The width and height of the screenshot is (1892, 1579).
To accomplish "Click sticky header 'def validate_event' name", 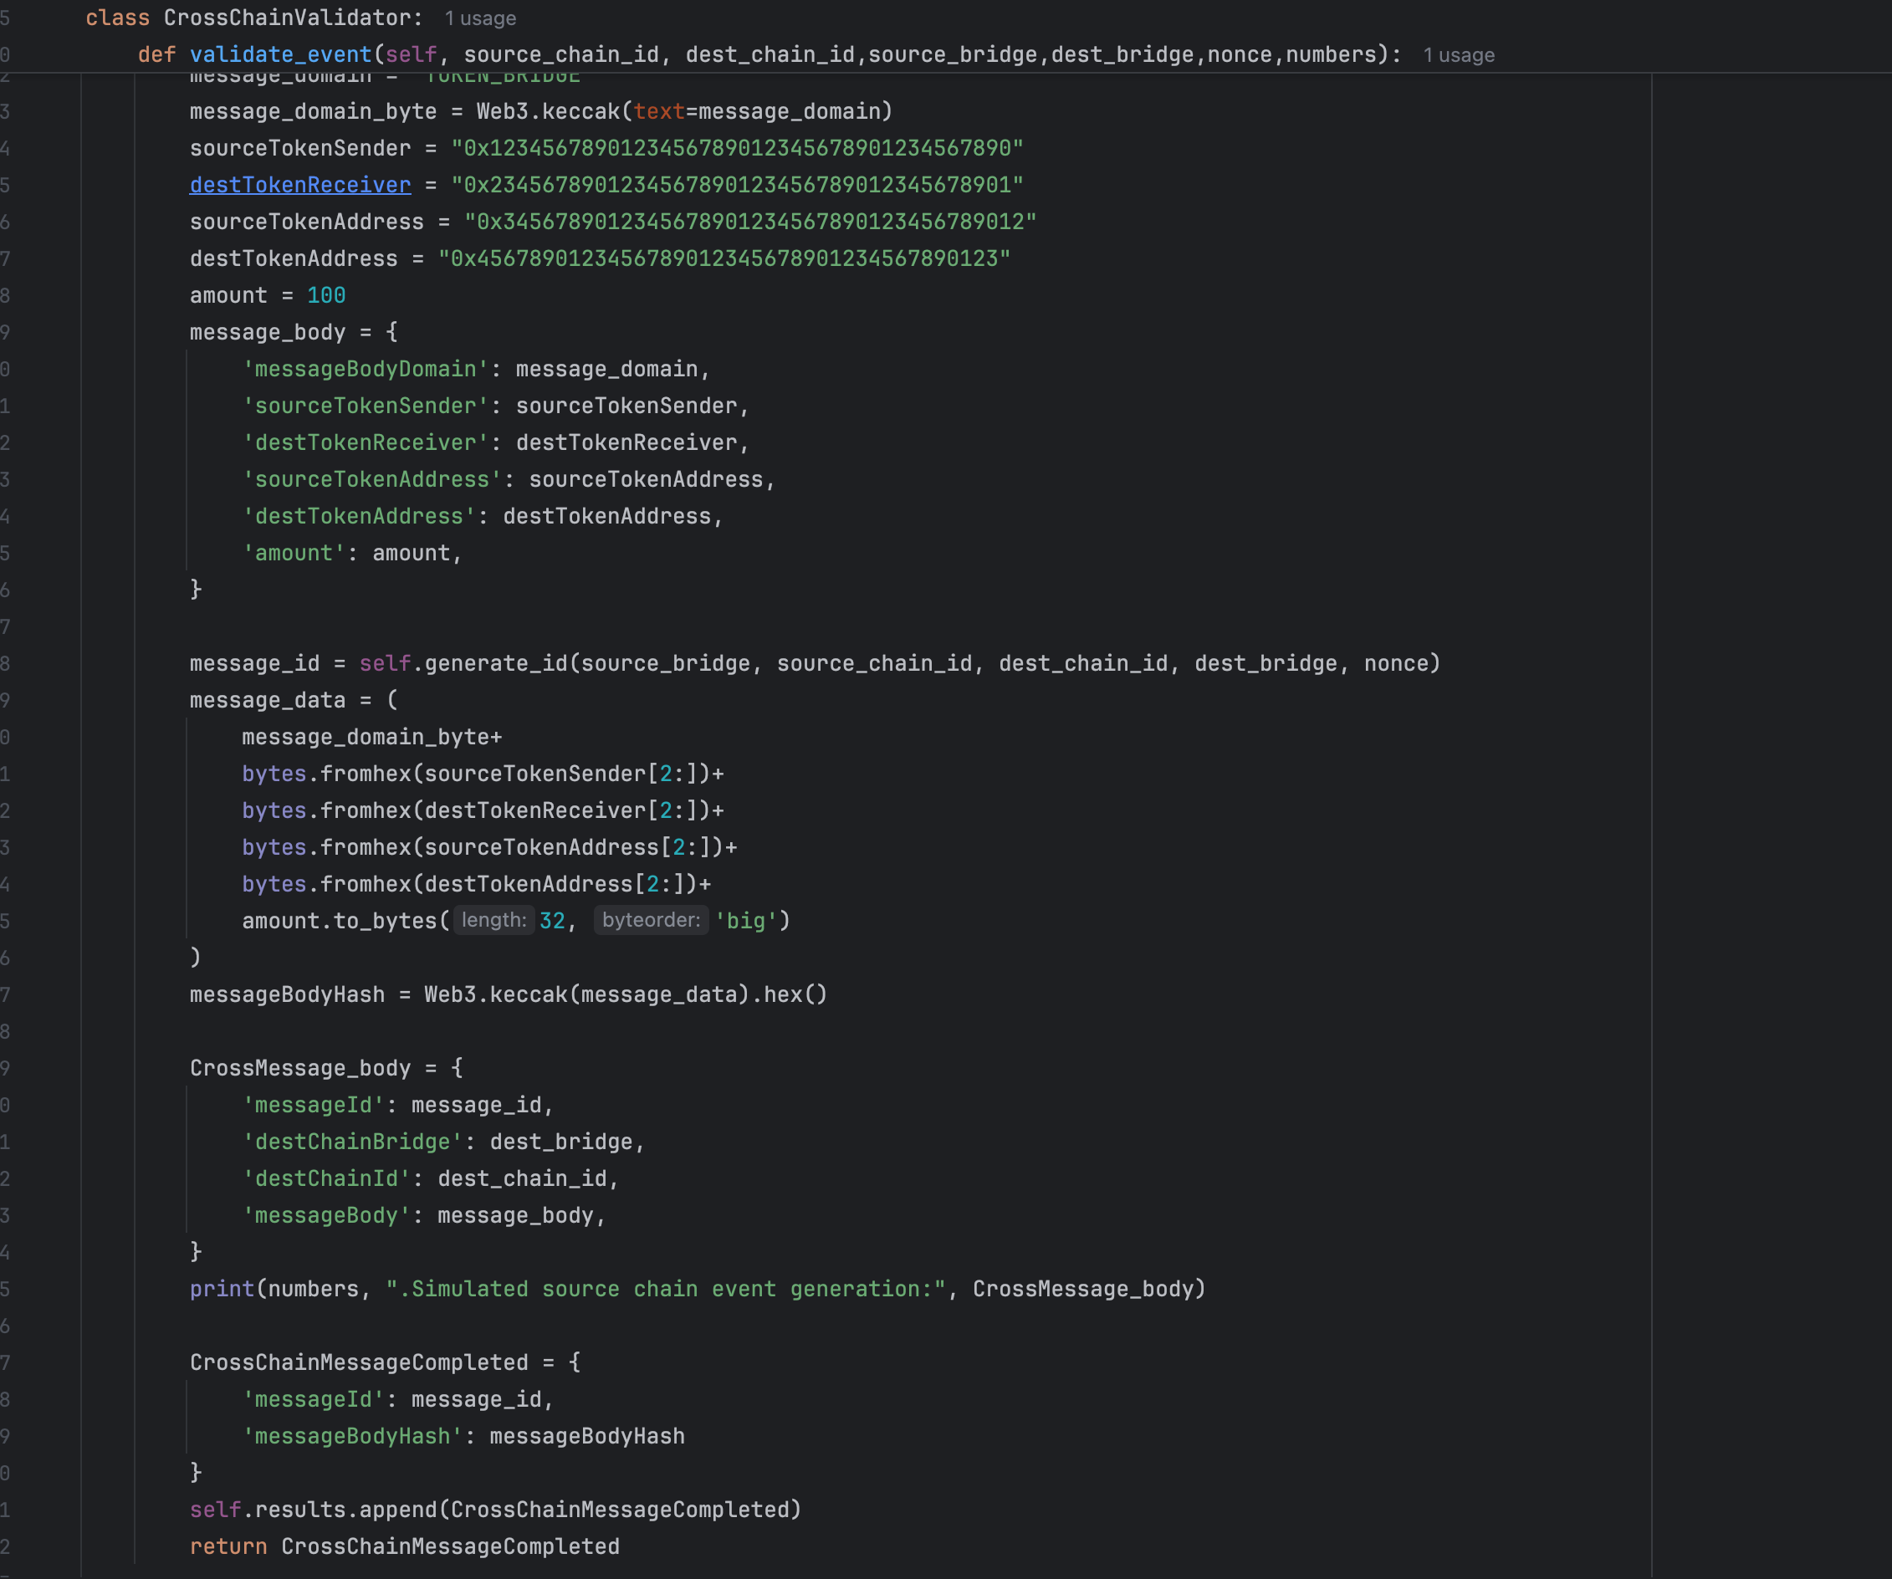I will [280, 55].
